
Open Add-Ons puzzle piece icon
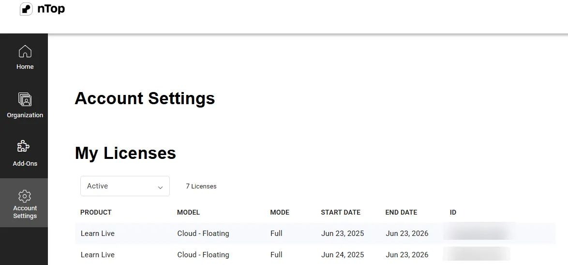coord(24,146)
